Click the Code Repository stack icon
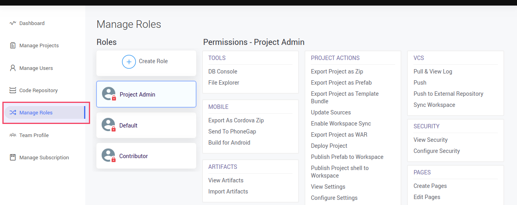517x205 pixels. (13, 90)
